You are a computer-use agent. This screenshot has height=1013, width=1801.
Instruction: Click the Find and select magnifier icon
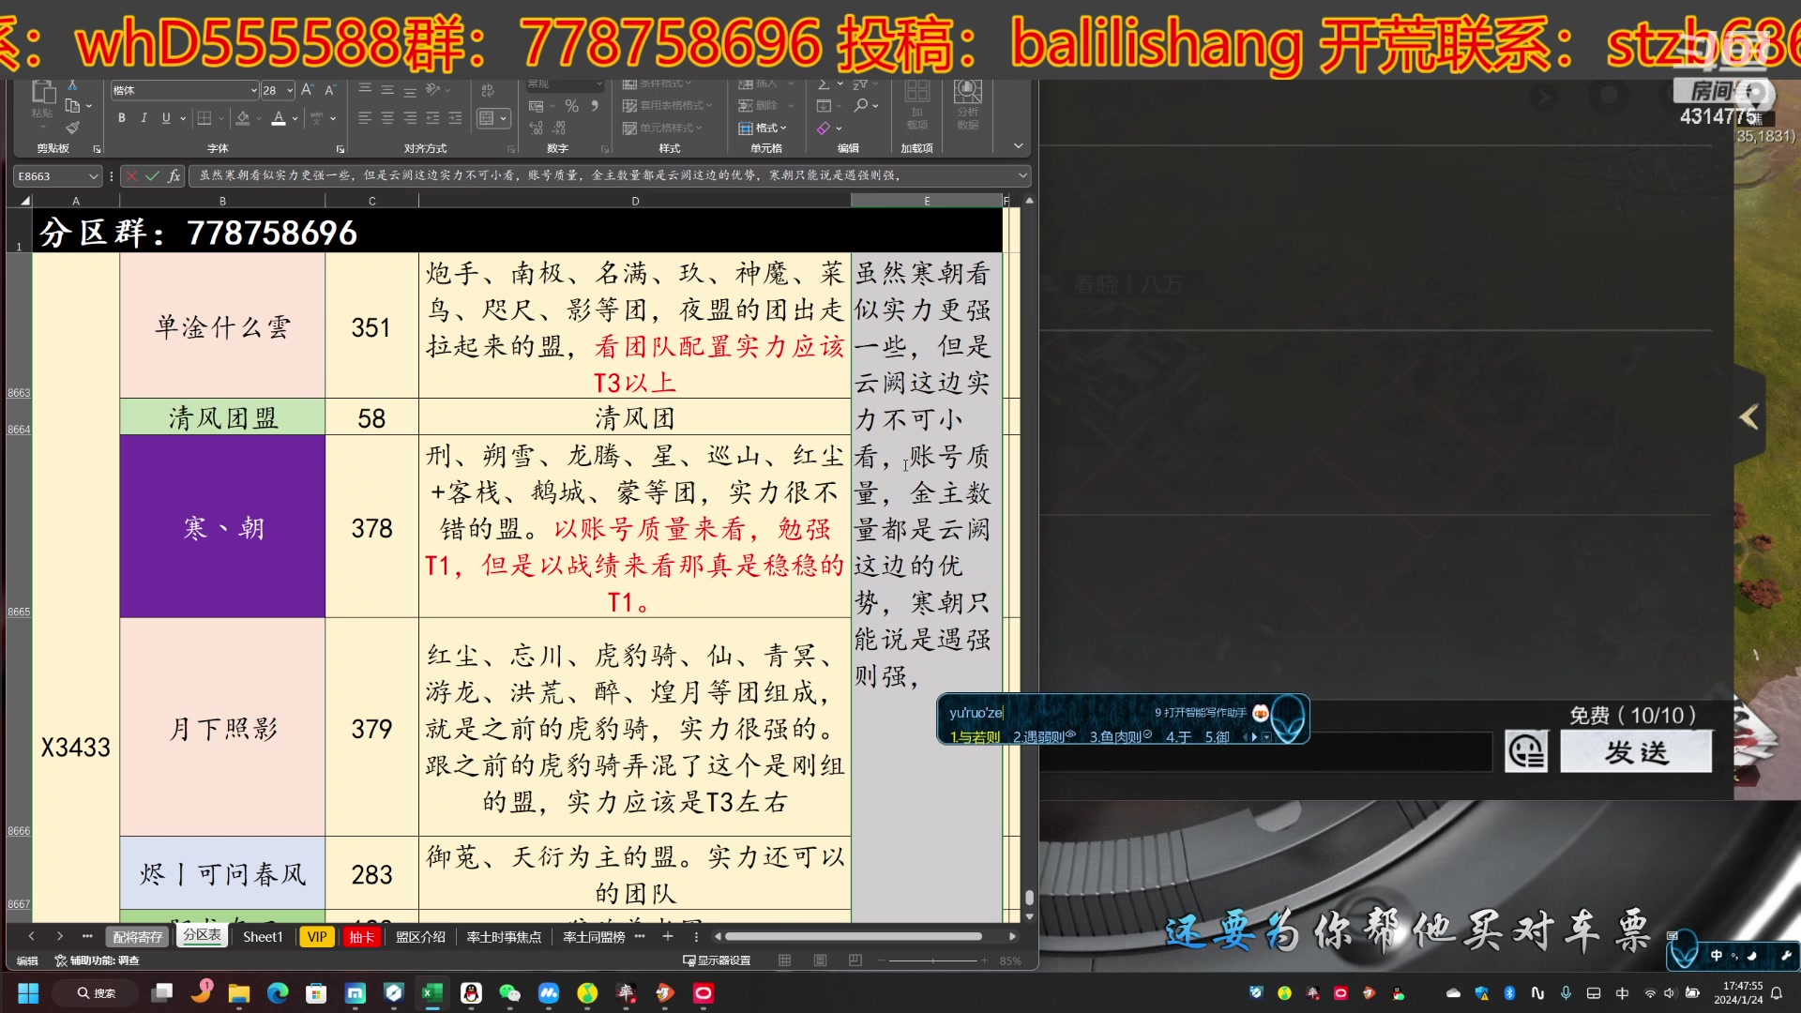coord(860,105)
